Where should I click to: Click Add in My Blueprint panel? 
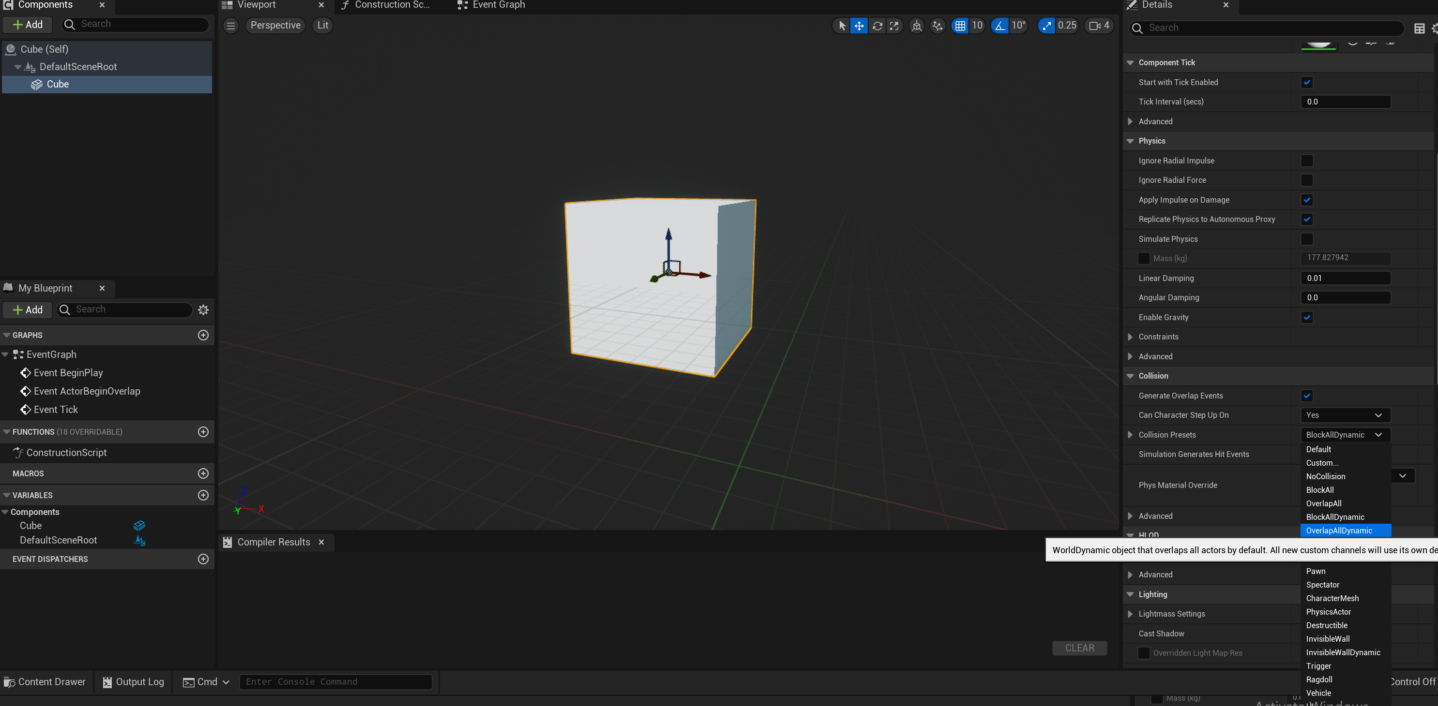point(28,310)
